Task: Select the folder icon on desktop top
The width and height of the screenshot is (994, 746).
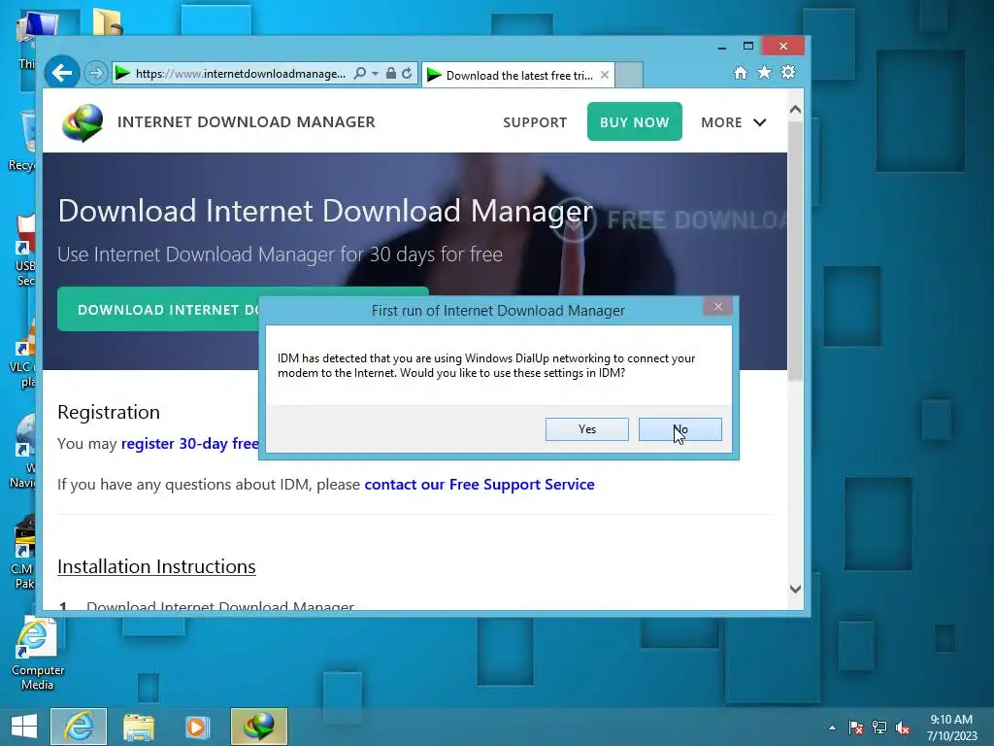Action: 107,21
